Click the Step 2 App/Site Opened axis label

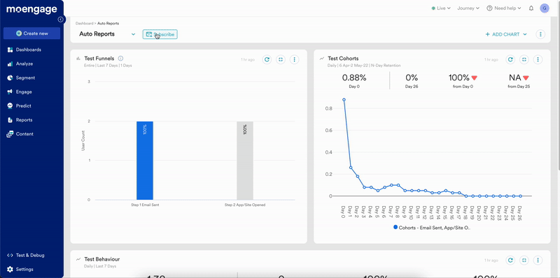coord(245,205)
